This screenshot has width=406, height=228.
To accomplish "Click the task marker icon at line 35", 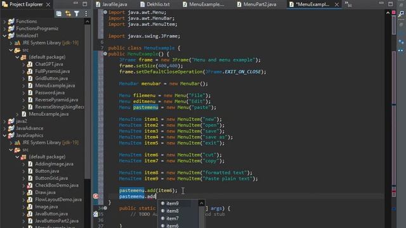I will [95, 214].
